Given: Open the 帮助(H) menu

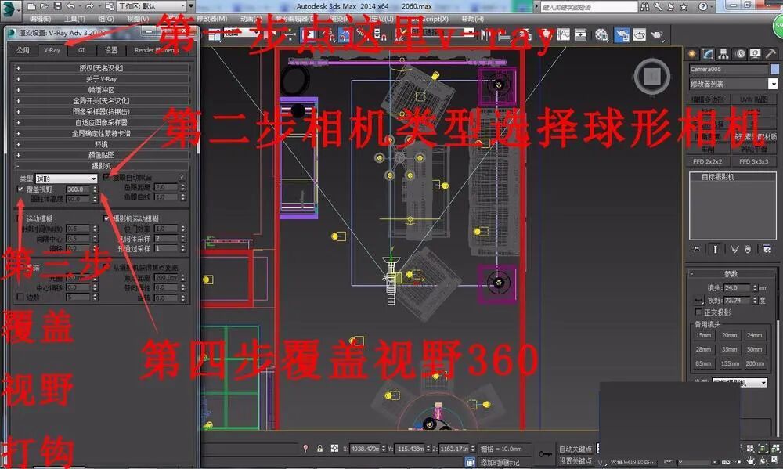Looking at the screenshot, I should [472, 19].
